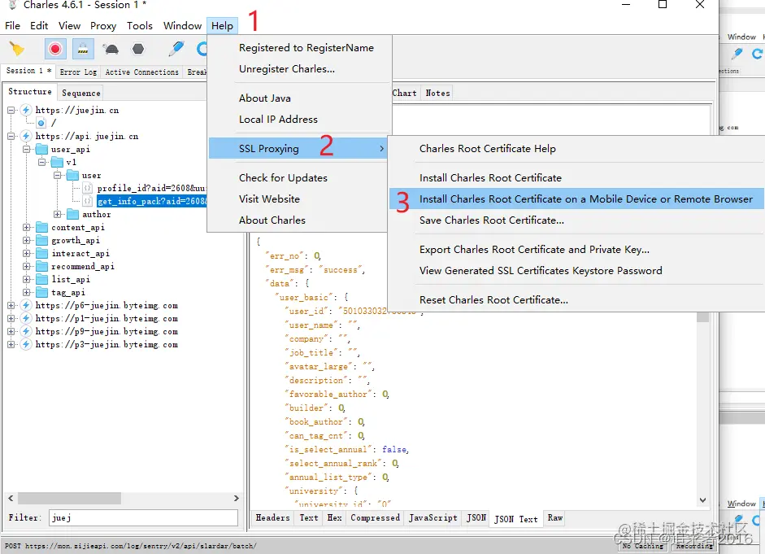
Task: Collapse the https://api.juejin.cn host node
Action: [x=11, y=136]
